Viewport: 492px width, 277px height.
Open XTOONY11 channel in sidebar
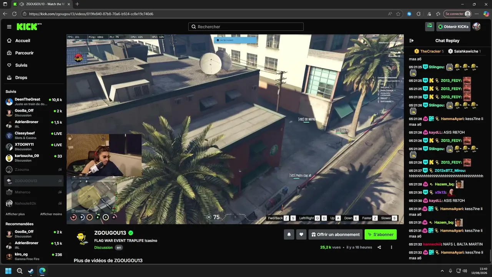(34, 147)
